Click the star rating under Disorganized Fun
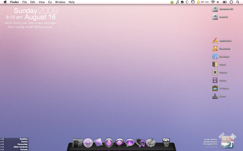This screenshot has width=243, height=151. [211, 147]
